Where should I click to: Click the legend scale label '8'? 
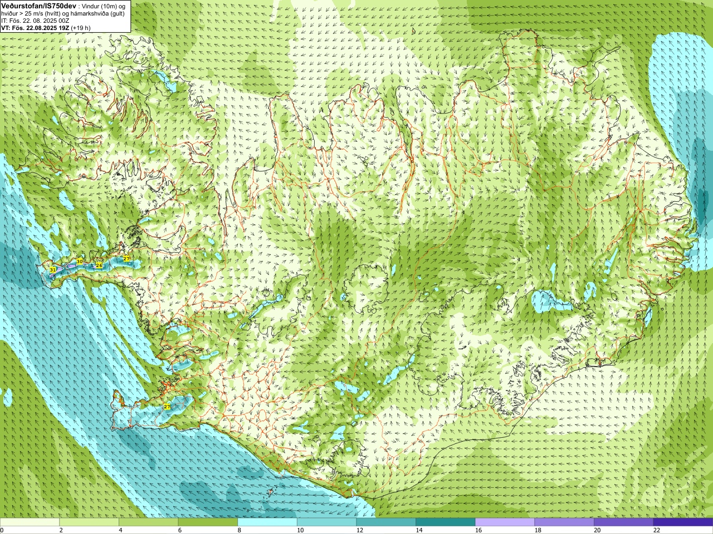pyautogui.click(x=239, y=531)
